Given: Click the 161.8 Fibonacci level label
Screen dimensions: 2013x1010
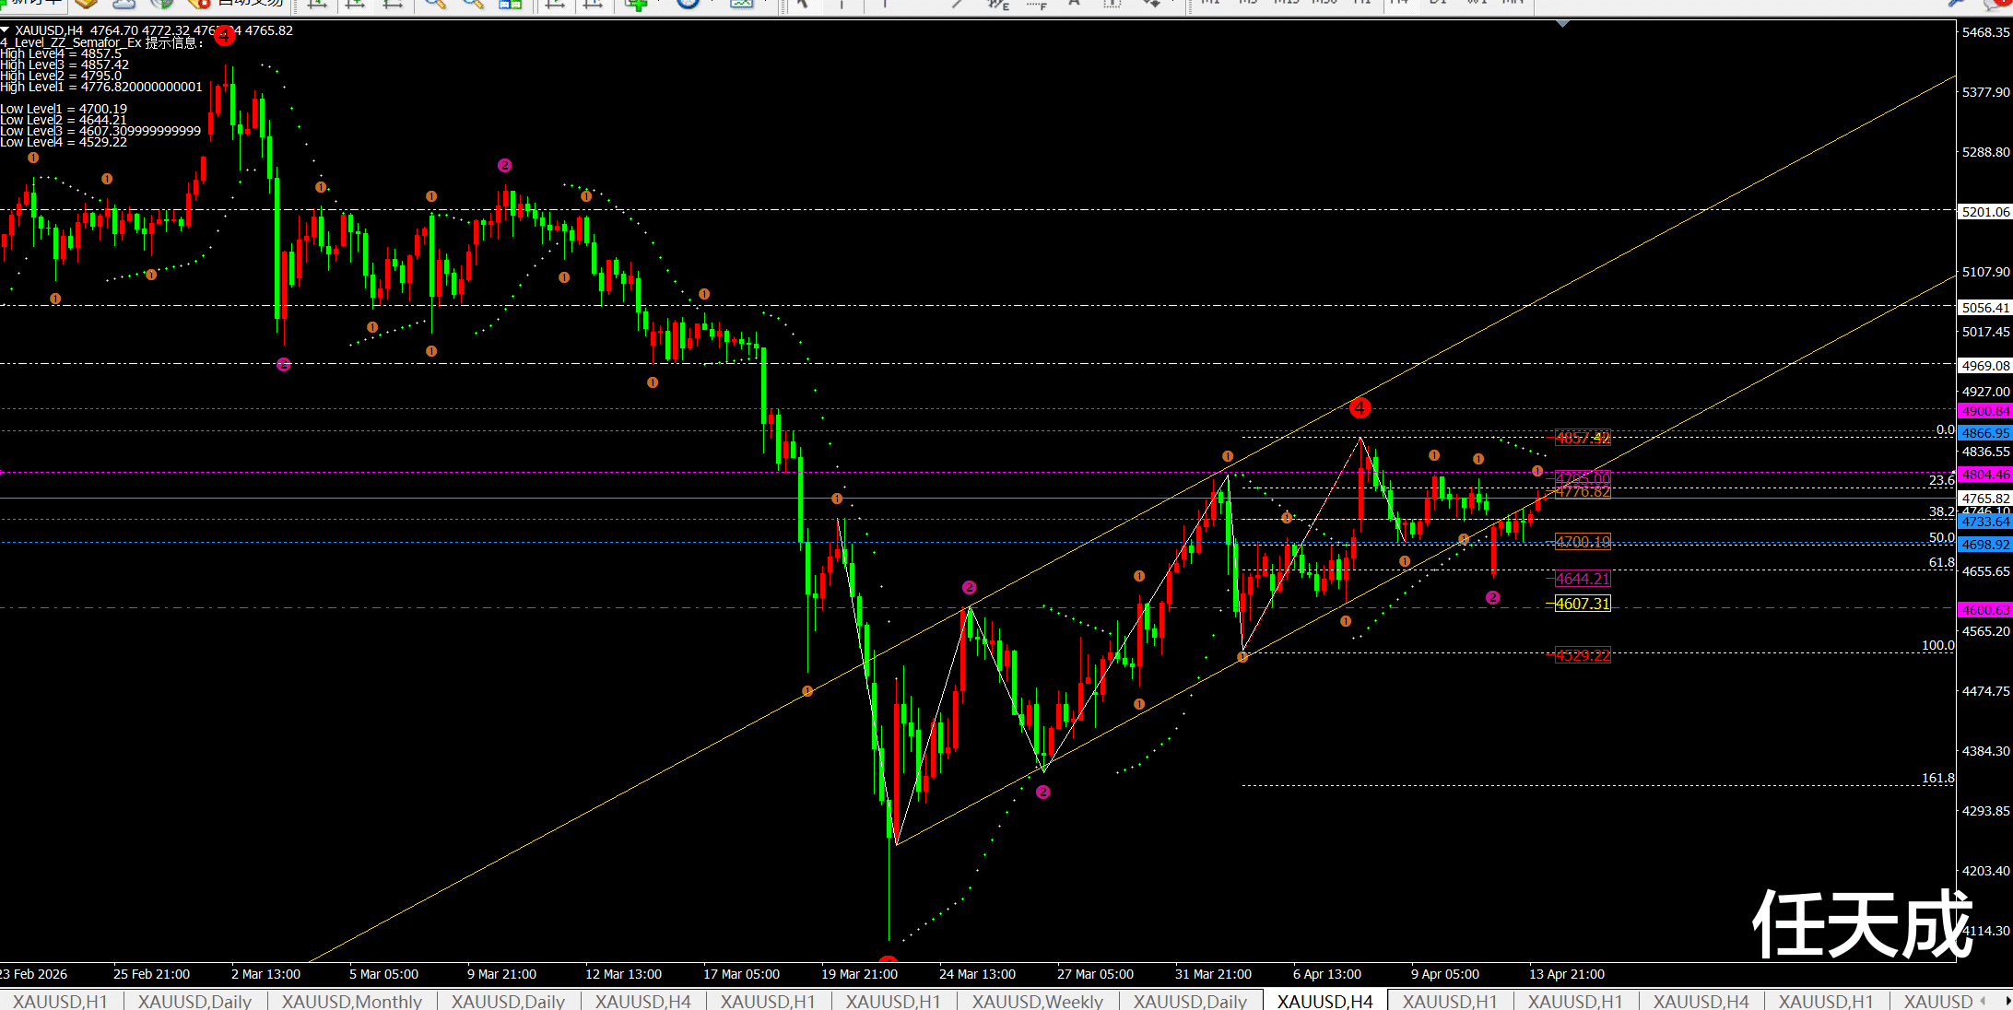Looking at the screenshot, I should (x=1937, y=778).
